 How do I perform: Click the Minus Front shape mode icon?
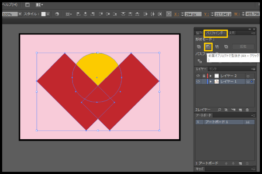pos(208,46)
